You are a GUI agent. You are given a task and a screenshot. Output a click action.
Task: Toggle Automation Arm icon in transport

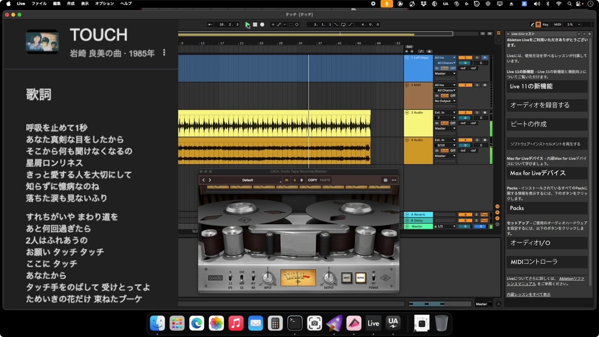[x=279, y=24]
